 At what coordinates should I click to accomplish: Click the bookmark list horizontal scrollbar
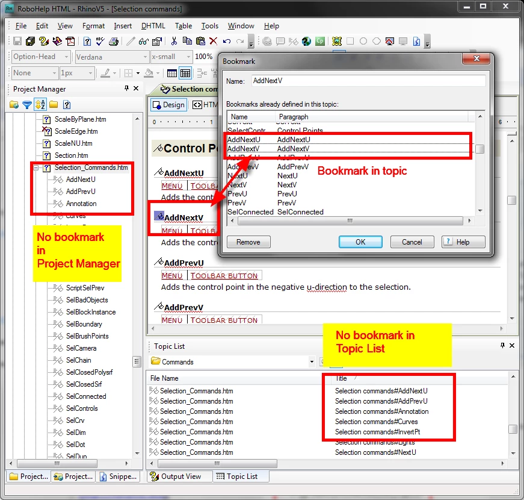(350, 221)
